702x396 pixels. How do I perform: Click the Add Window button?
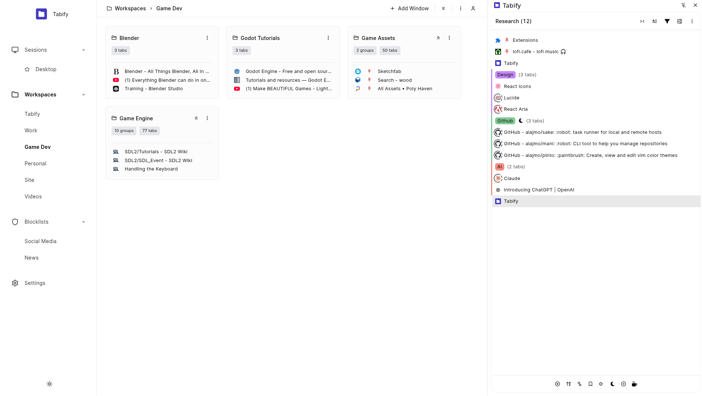409,8
